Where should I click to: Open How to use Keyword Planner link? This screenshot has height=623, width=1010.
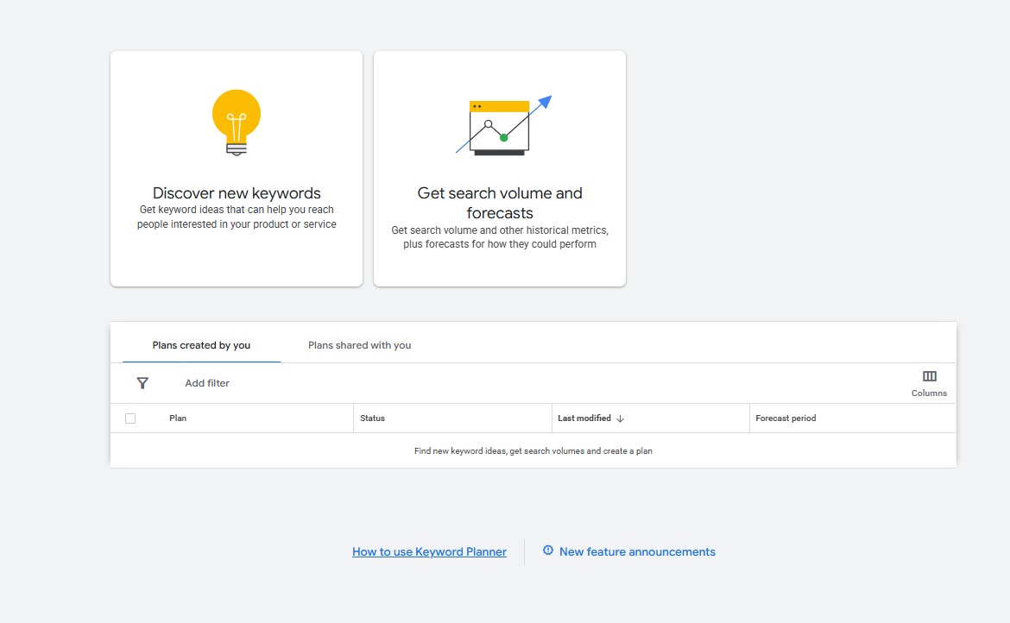pyautogui.click(x=430, y=551)
